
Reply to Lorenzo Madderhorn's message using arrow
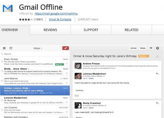(x=157, y=74)
